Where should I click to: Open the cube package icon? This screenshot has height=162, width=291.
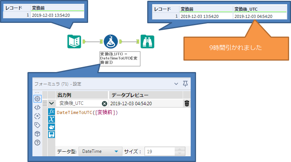click(x=37, y=134)
